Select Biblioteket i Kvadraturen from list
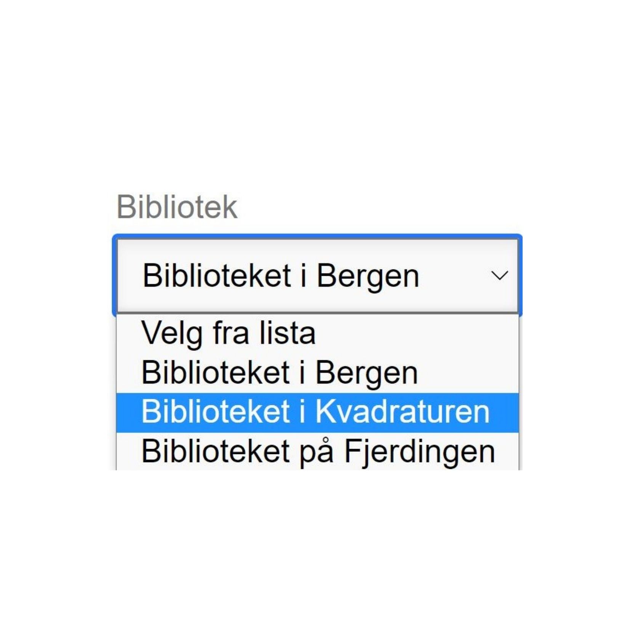This screenshot has height=630, width=630. (x=317, y=412)
